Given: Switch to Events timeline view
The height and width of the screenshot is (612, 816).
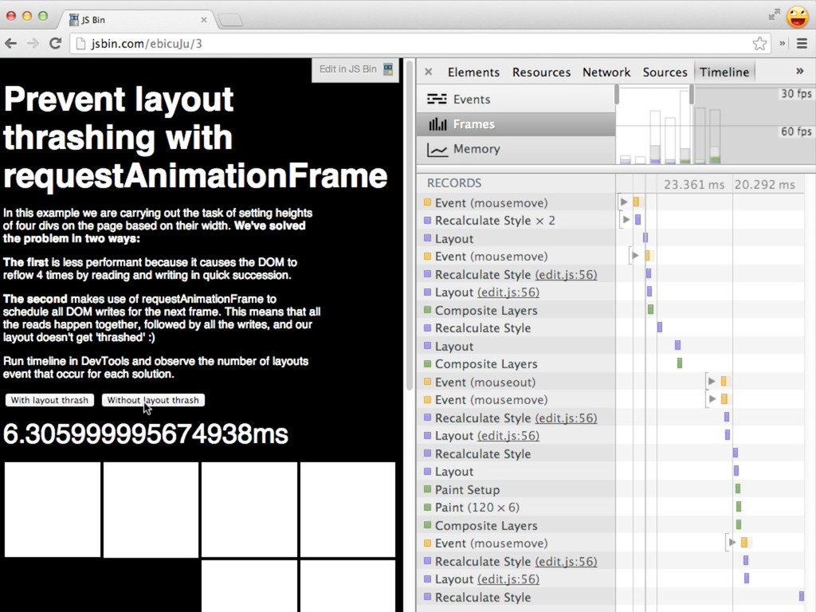Looking at the screenshot, I should pos(471,100).
